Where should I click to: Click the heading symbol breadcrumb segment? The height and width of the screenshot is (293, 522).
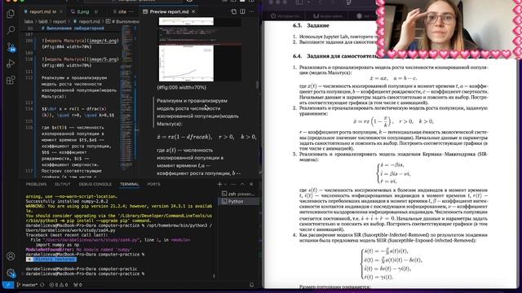(x=122, y=22)
